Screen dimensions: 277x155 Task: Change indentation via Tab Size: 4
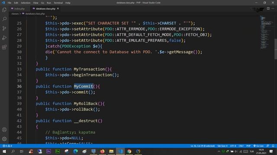point(222,146)
